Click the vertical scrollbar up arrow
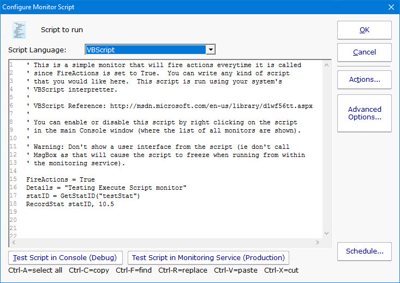The image size is (400, 283). tap(326, 64)
